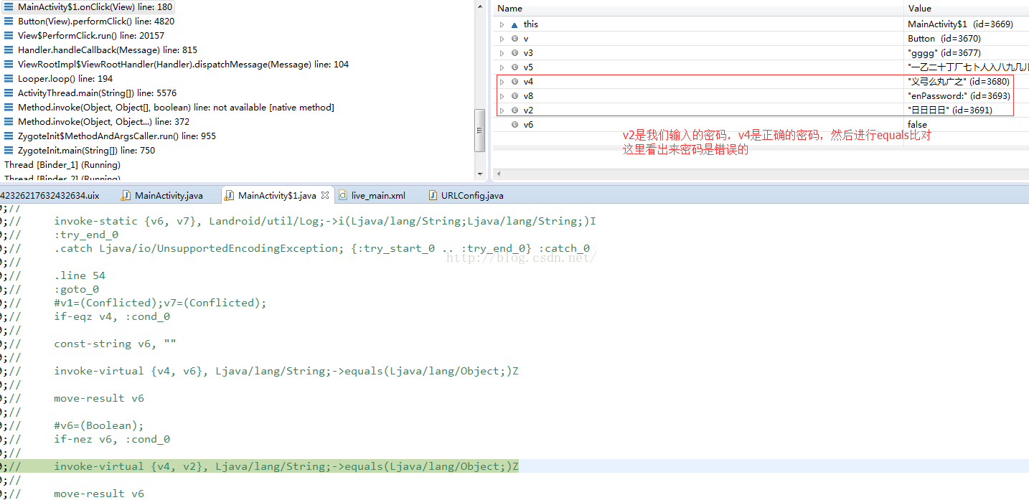This screenshot has height=500, width=1029.
Task: Click stack frame icon beside Looper.loop()
Action: click(x=9, y=78)
